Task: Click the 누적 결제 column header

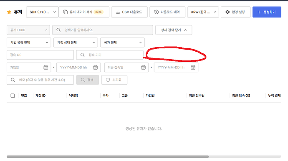Action: pyautogui.click(x=274, y=96)
